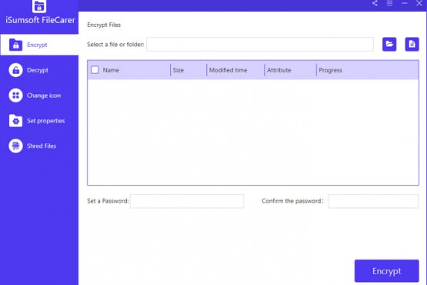Switch to the Decrypt section

(39, 70)
